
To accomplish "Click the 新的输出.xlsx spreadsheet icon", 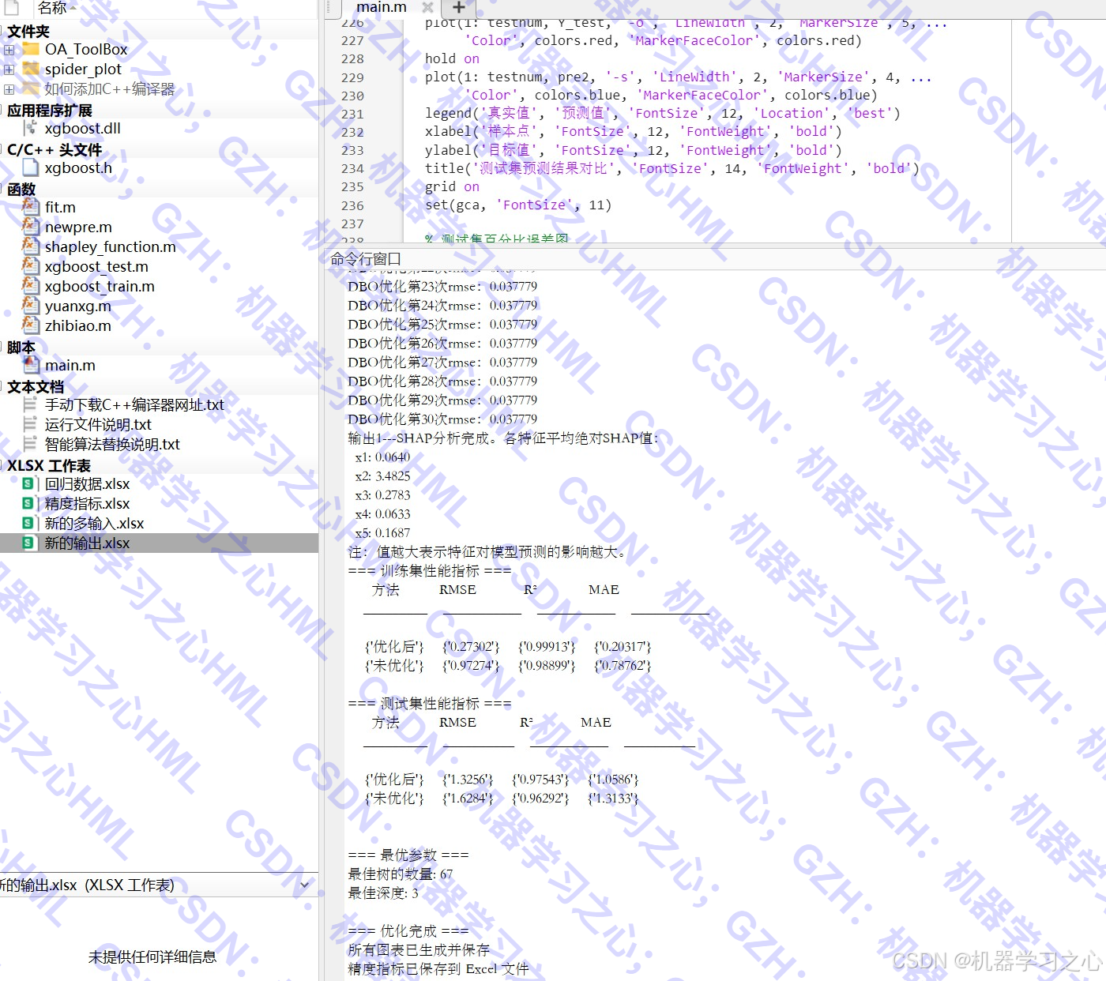I will [x=29, y=543].
